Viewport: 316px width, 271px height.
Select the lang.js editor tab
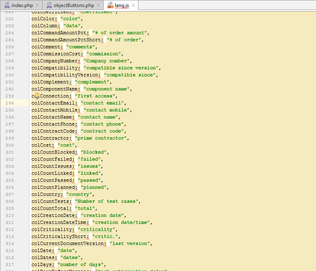pyautogui.click(x=121, y=5)
